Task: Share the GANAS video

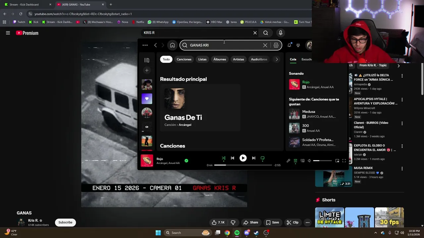Action: [250, 222]
